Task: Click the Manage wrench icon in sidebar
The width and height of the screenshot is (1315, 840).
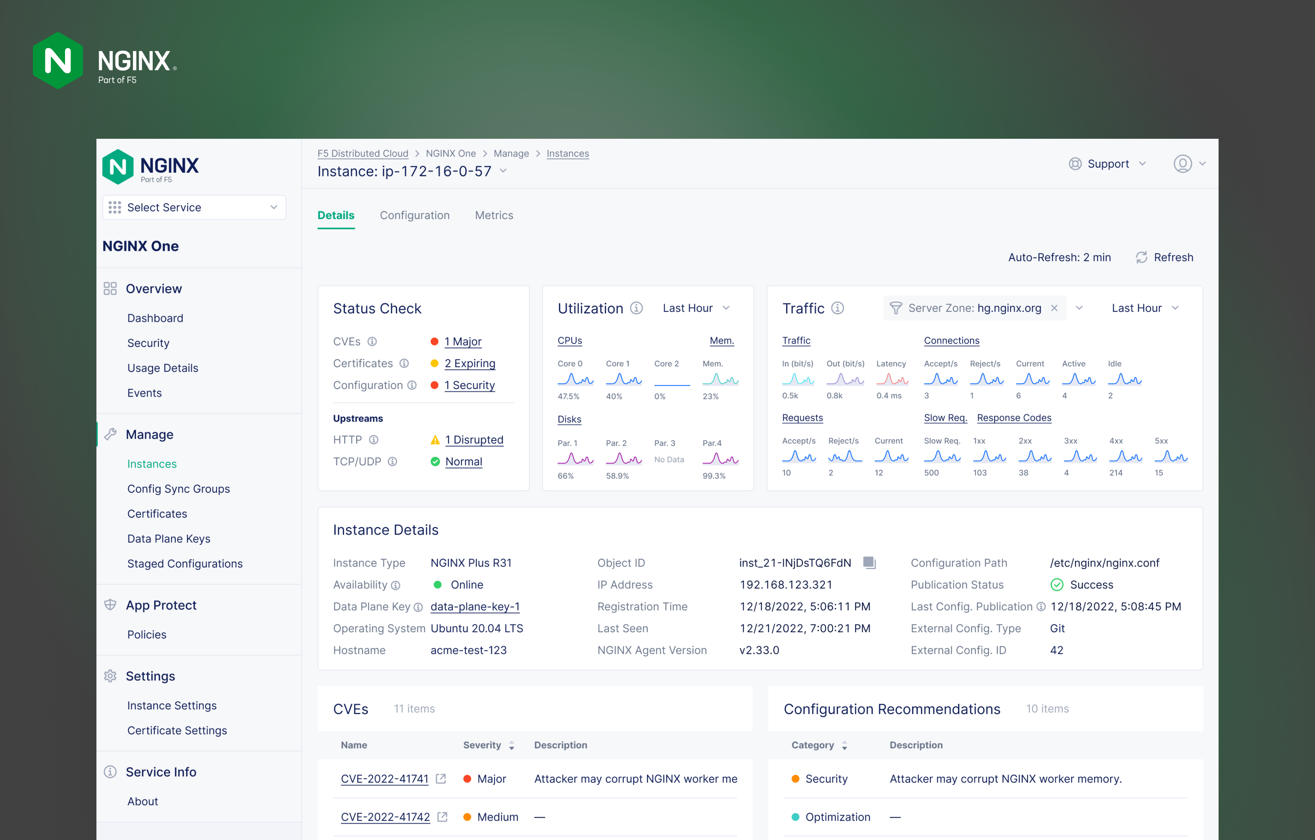Action: 111,434
